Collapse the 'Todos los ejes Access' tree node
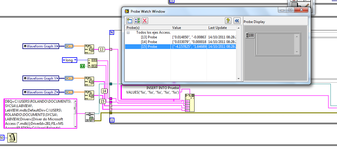The width and height of the screenshot is (337, 154). 128,32
